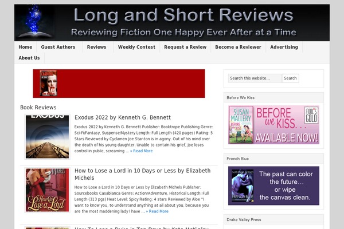Open the Exodus book cover thumbnail

click(47, 136)
